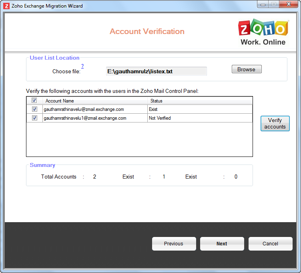Screen dimensions: 301x273
Task: Toggle the select-all checkbox in the table header
Action: tap(34, 100)
